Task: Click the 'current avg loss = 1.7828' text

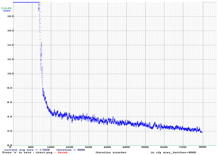Action: tap(27, 150)
